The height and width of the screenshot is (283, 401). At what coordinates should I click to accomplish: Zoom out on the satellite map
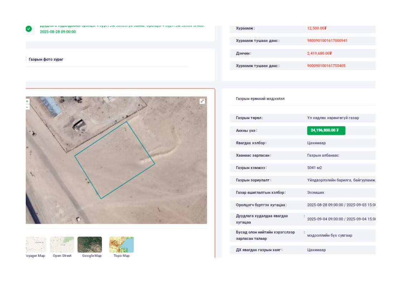click(27, 107)
